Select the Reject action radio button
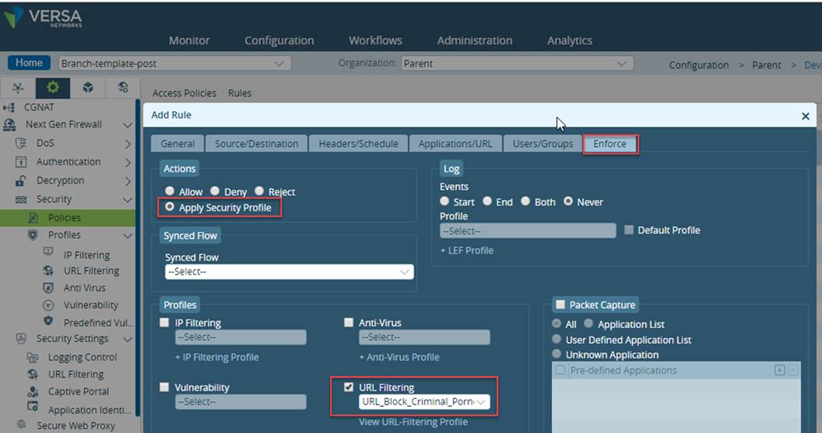 [x=259, y=191]
